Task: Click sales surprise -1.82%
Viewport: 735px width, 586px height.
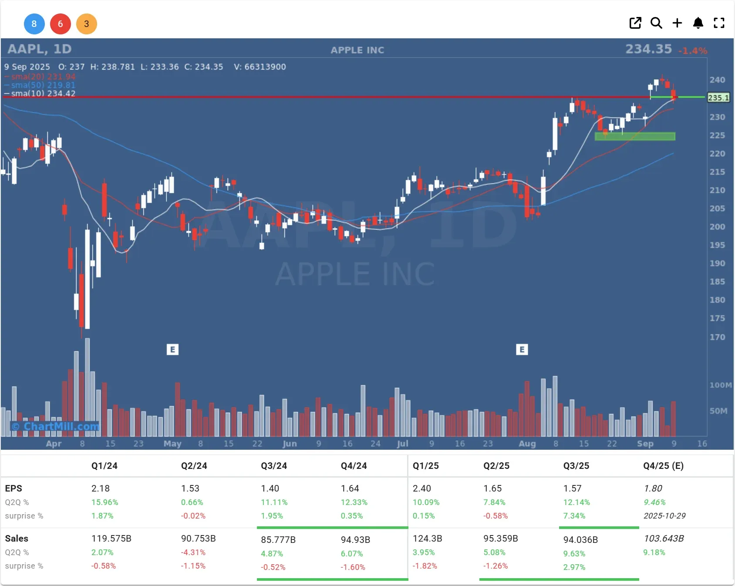Action: click(425, 566)
